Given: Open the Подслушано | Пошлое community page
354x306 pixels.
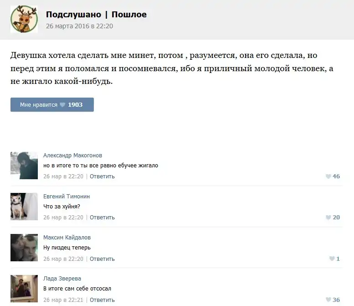Looking at the screenshot, I should (x=96, y=15).
